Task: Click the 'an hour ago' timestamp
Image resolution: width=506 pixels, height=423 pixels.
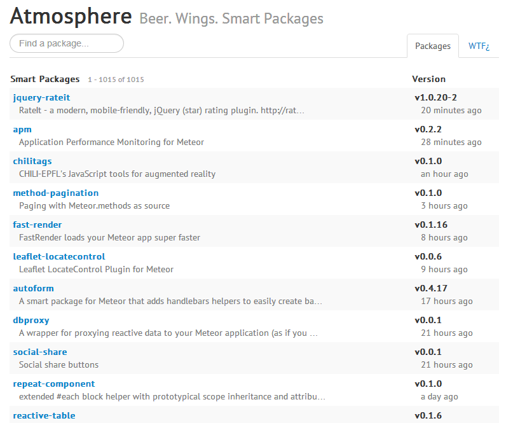Action: point(444,174)
